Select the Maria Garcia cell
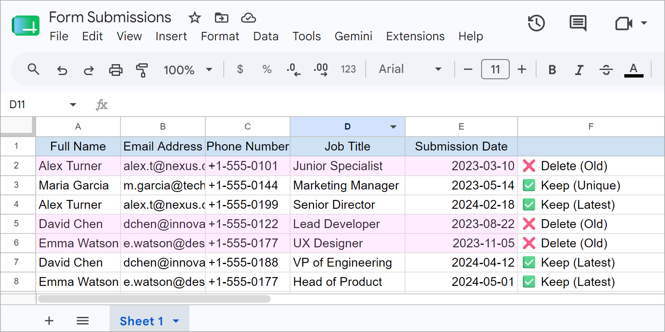This screenshot has height=332, width=665. pos(78,185)
